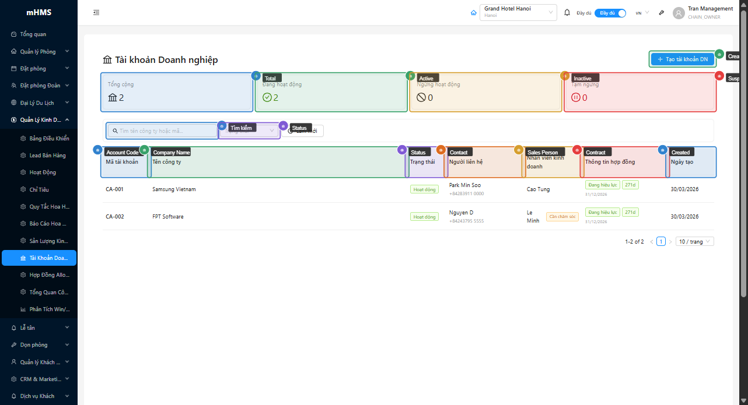This screenshot has width=748, height=405.
Task: Click the wrench tool icon in header
Action: 661,13
